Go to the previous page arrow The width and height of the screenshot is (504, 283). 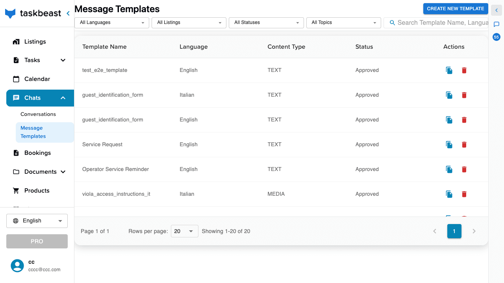(x=435, y=231)
